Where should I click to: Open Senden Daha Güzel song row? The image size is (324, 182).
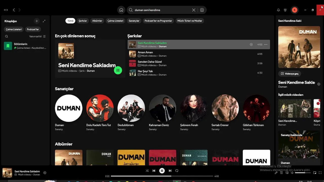tap(199, 63)
